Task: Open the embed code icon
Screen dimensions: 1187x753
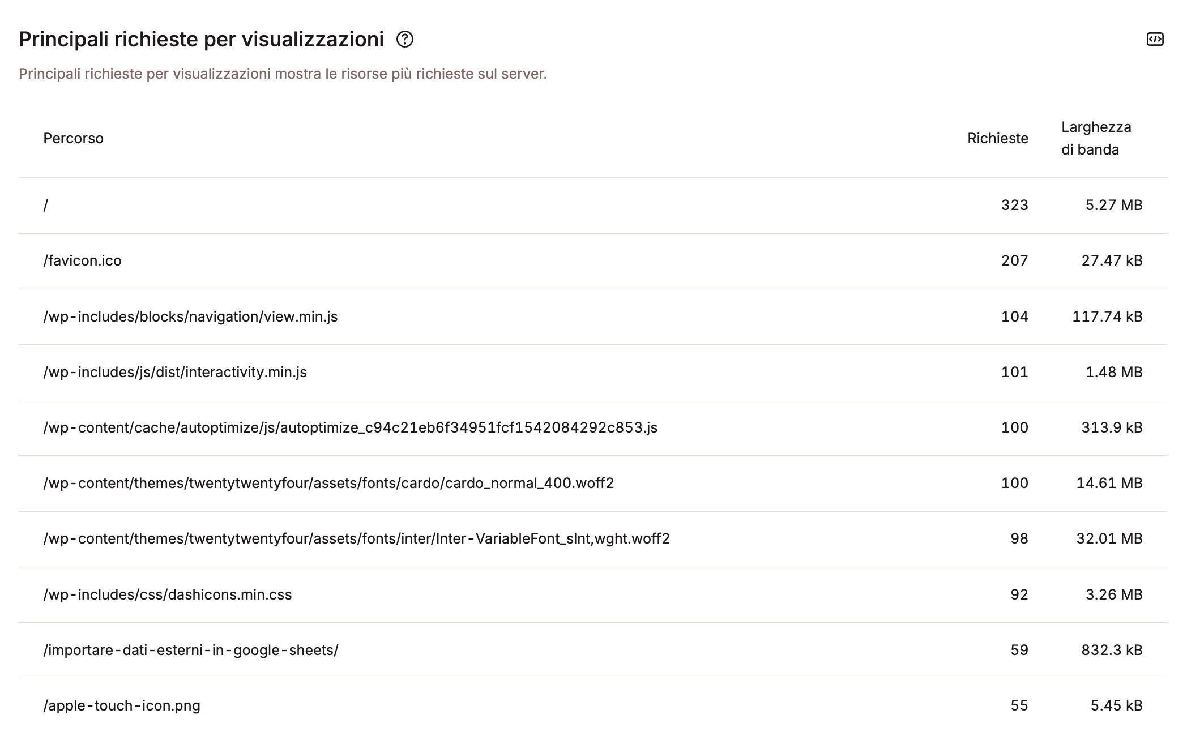Action: [1155, 39]
